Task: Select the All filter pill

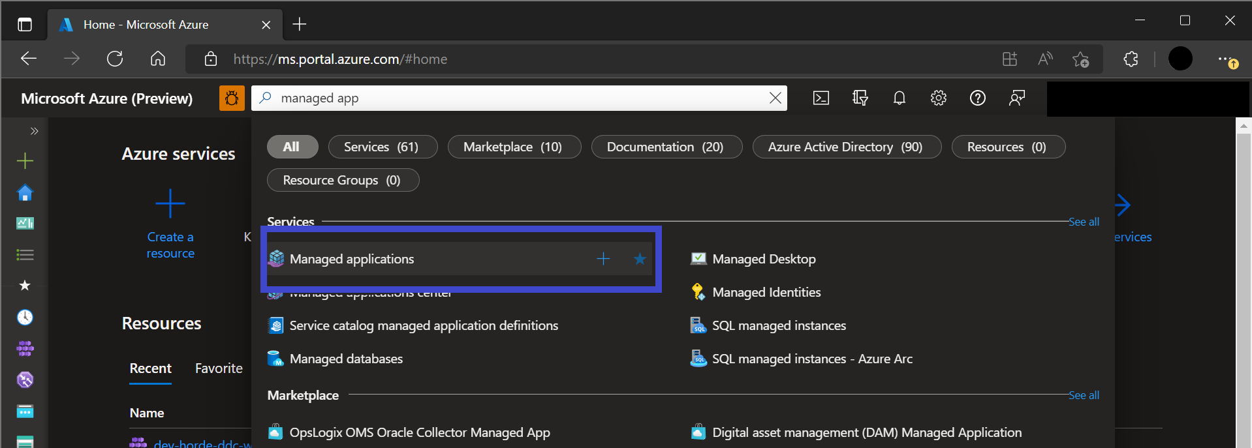Action: (292, 147)
